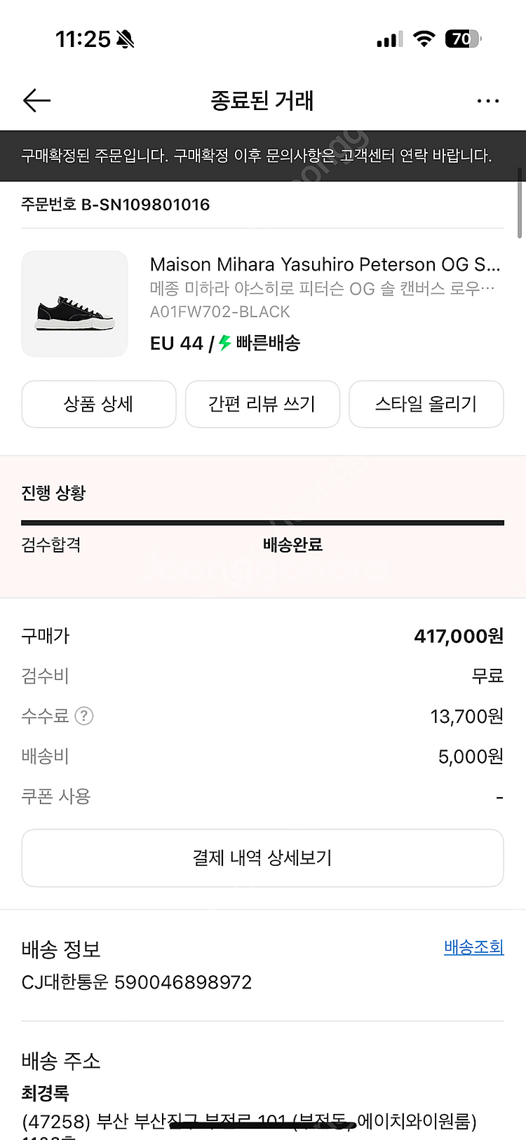Tap the Wi-Fi status icon
This screenshot has width=526, height=1140.
pos(424,39)
